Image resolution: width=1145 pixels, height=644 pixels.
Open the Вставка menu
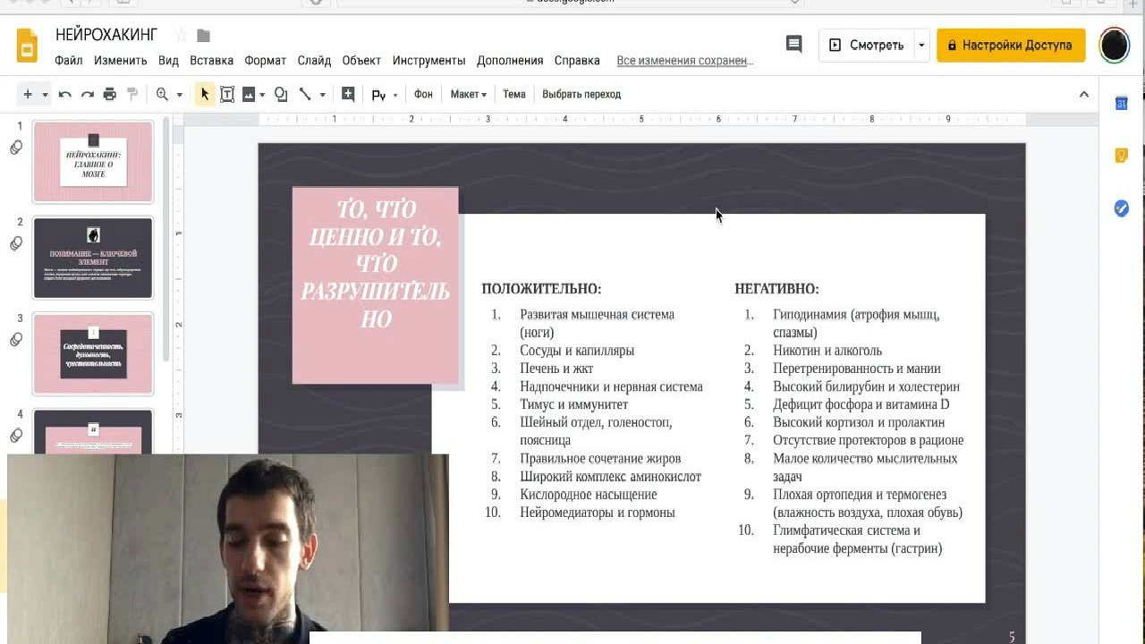pyautogui.click(x=211, y=61)
